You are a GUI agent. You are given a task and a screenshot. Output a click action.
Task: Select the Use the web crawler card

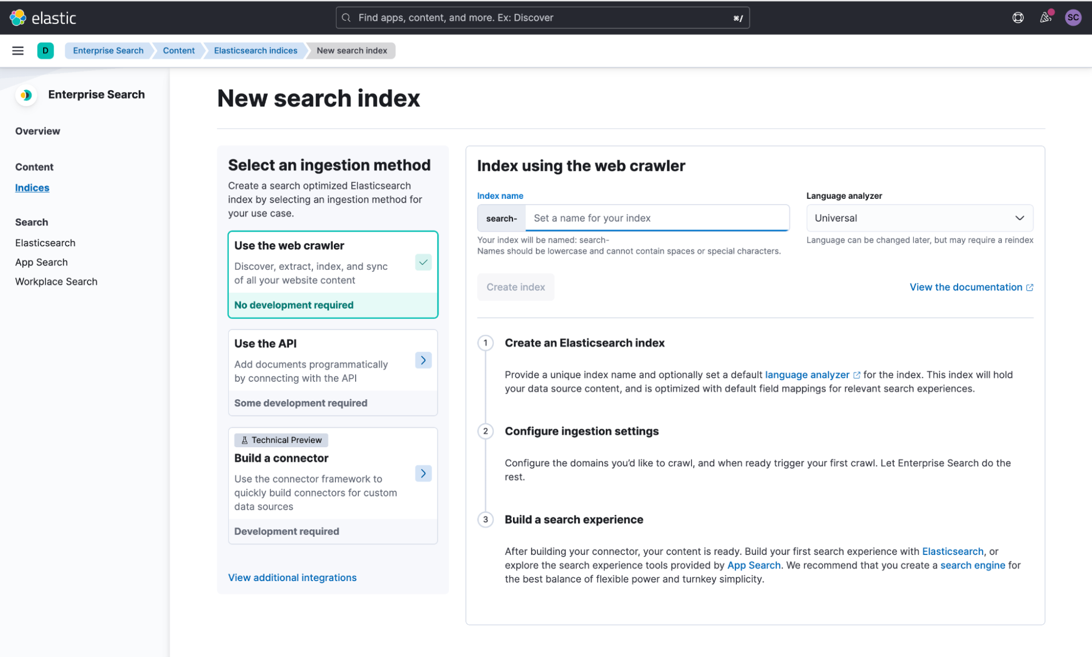333,275
